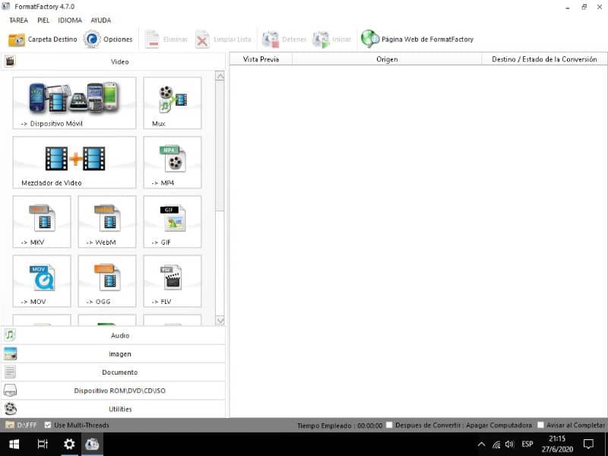Screen dimensions: 608x456
Task: Open the Mezclador de Video tool
Action: coord(74,162)
